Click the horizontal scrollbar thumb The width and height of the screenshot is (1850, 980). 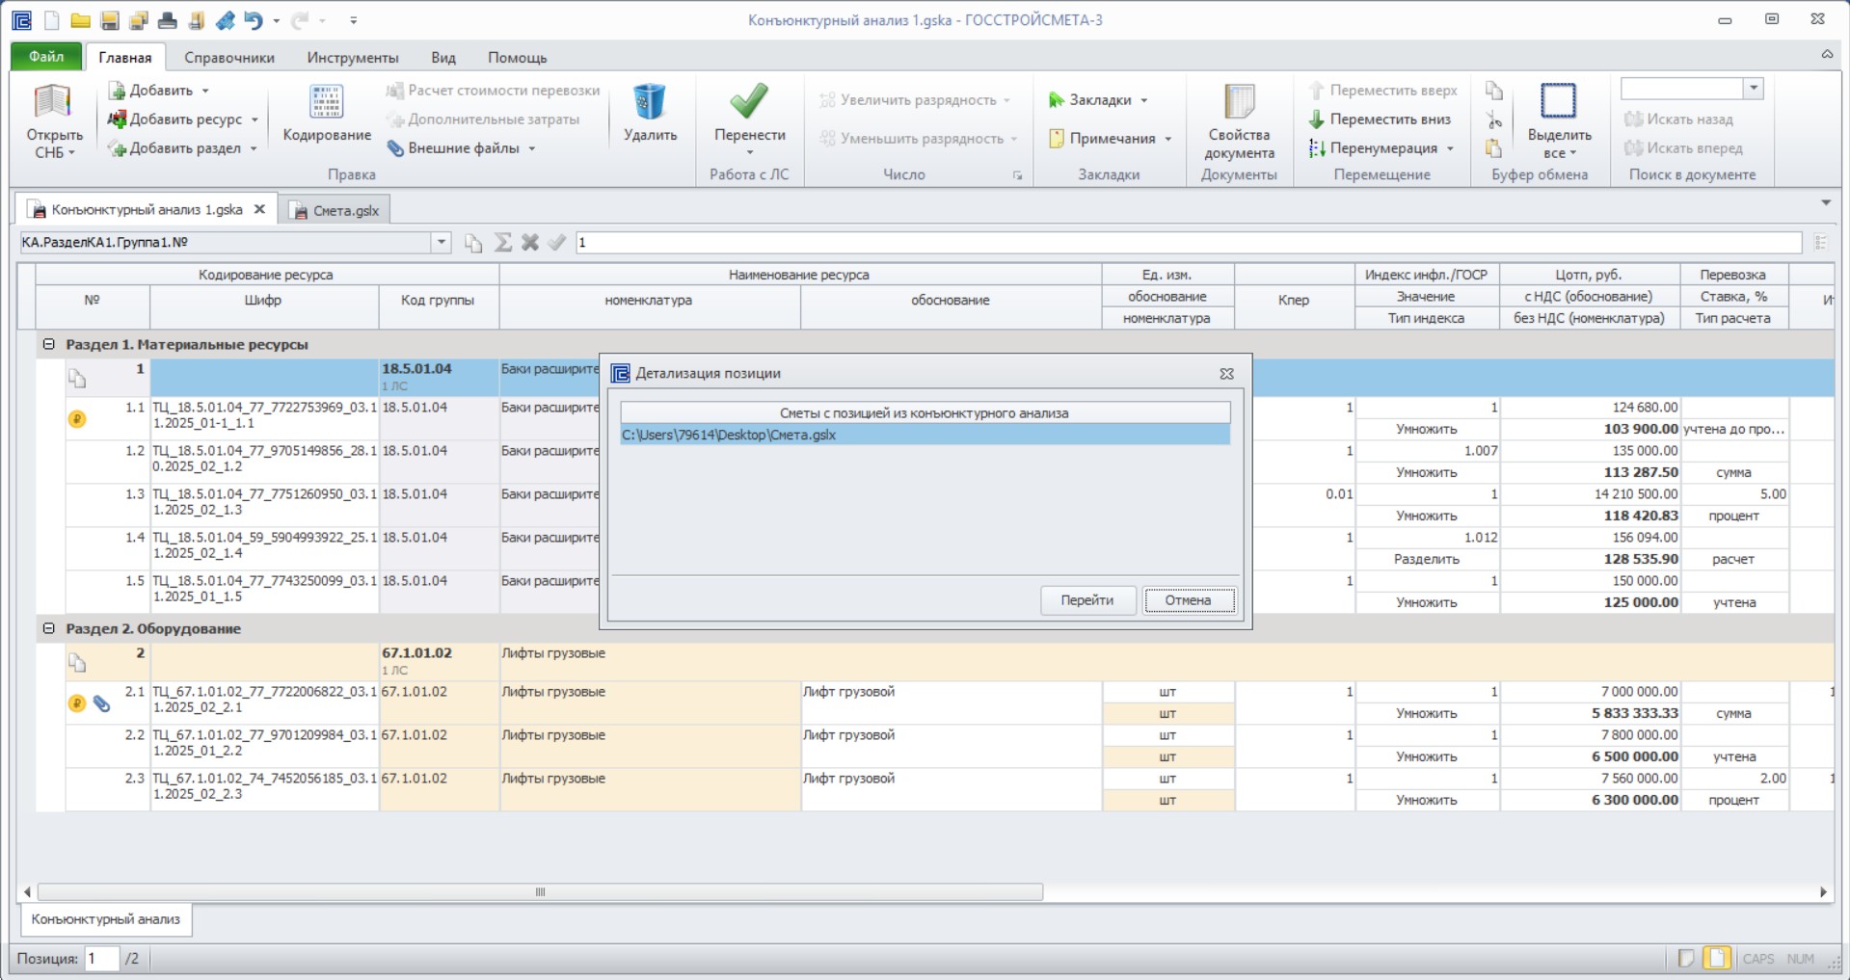pyautogui.click(x=540, y=892)
